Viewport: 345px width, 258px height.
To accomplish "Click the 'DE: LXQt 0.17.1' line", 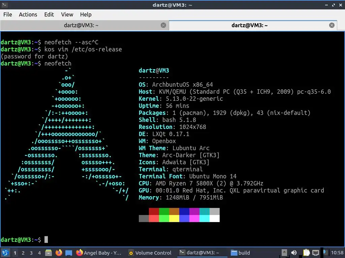I will coord(164,134).
